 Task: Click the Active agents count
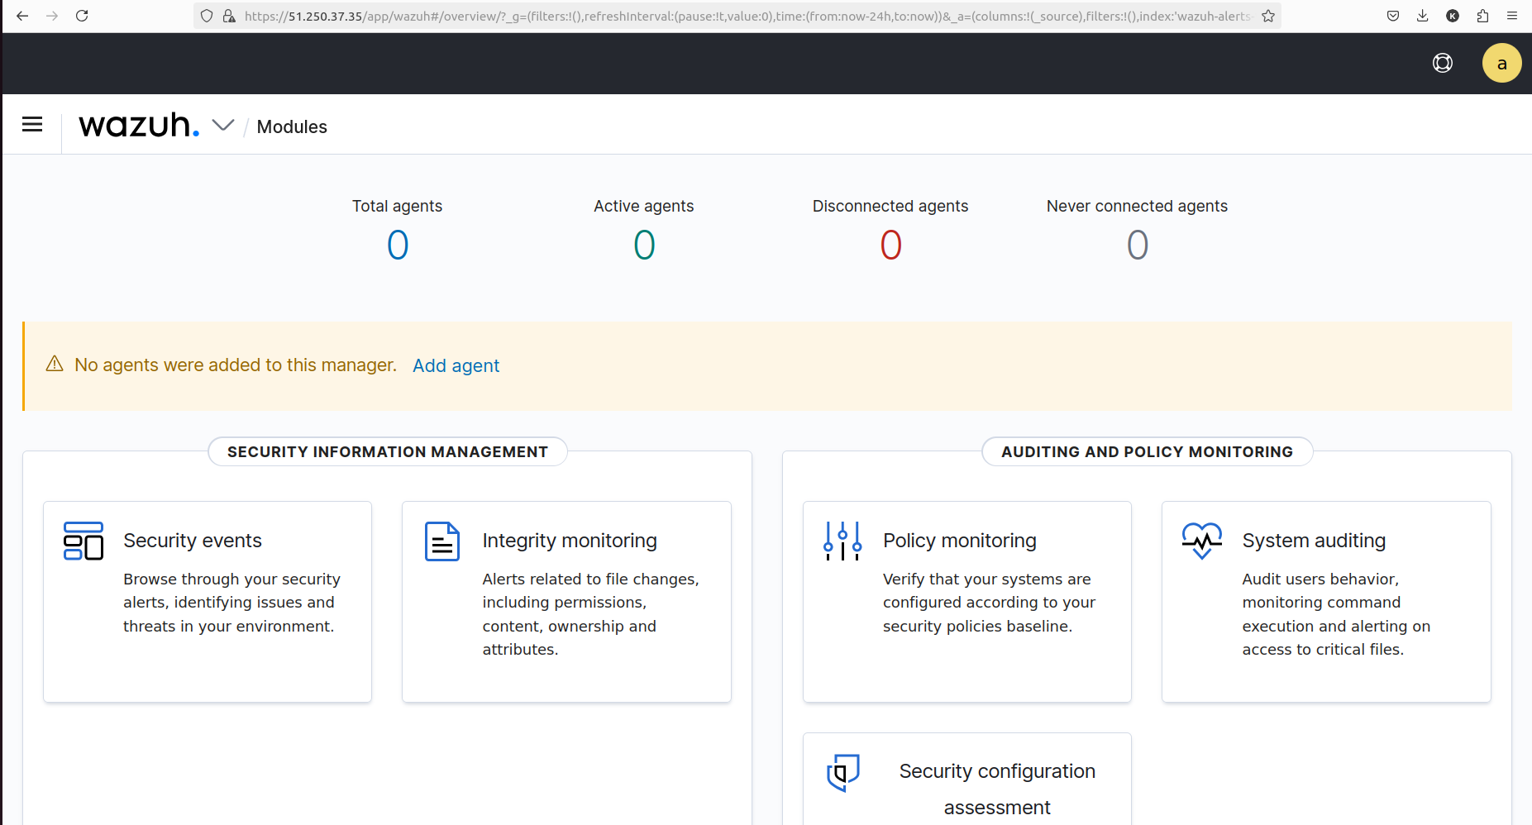[x=644, y=245]
